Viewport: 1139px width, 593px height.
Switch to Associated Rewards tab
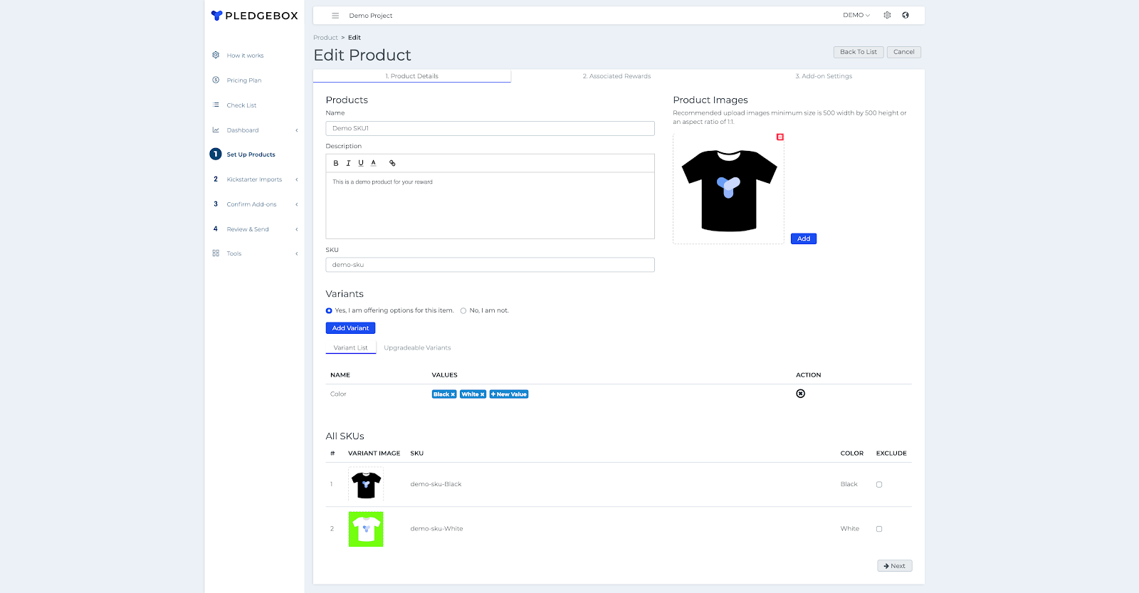(616, 76)
